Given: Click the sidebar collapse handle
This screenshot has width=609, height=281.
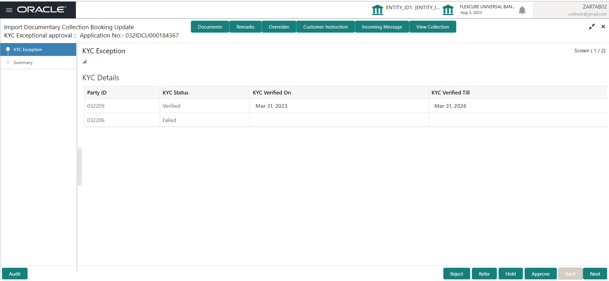Looking at the screenshot, I should [x=79, y=167].
